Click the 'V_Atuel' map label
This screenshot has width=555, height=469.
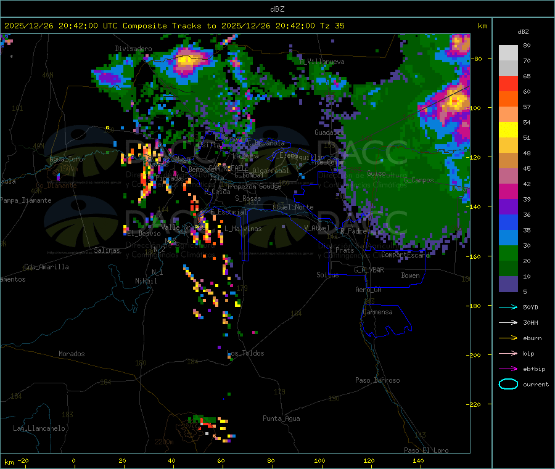point(317,228)
